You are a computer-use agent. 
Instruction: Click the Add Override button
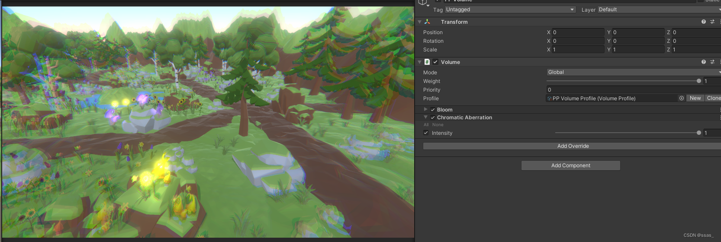(573, 146)
